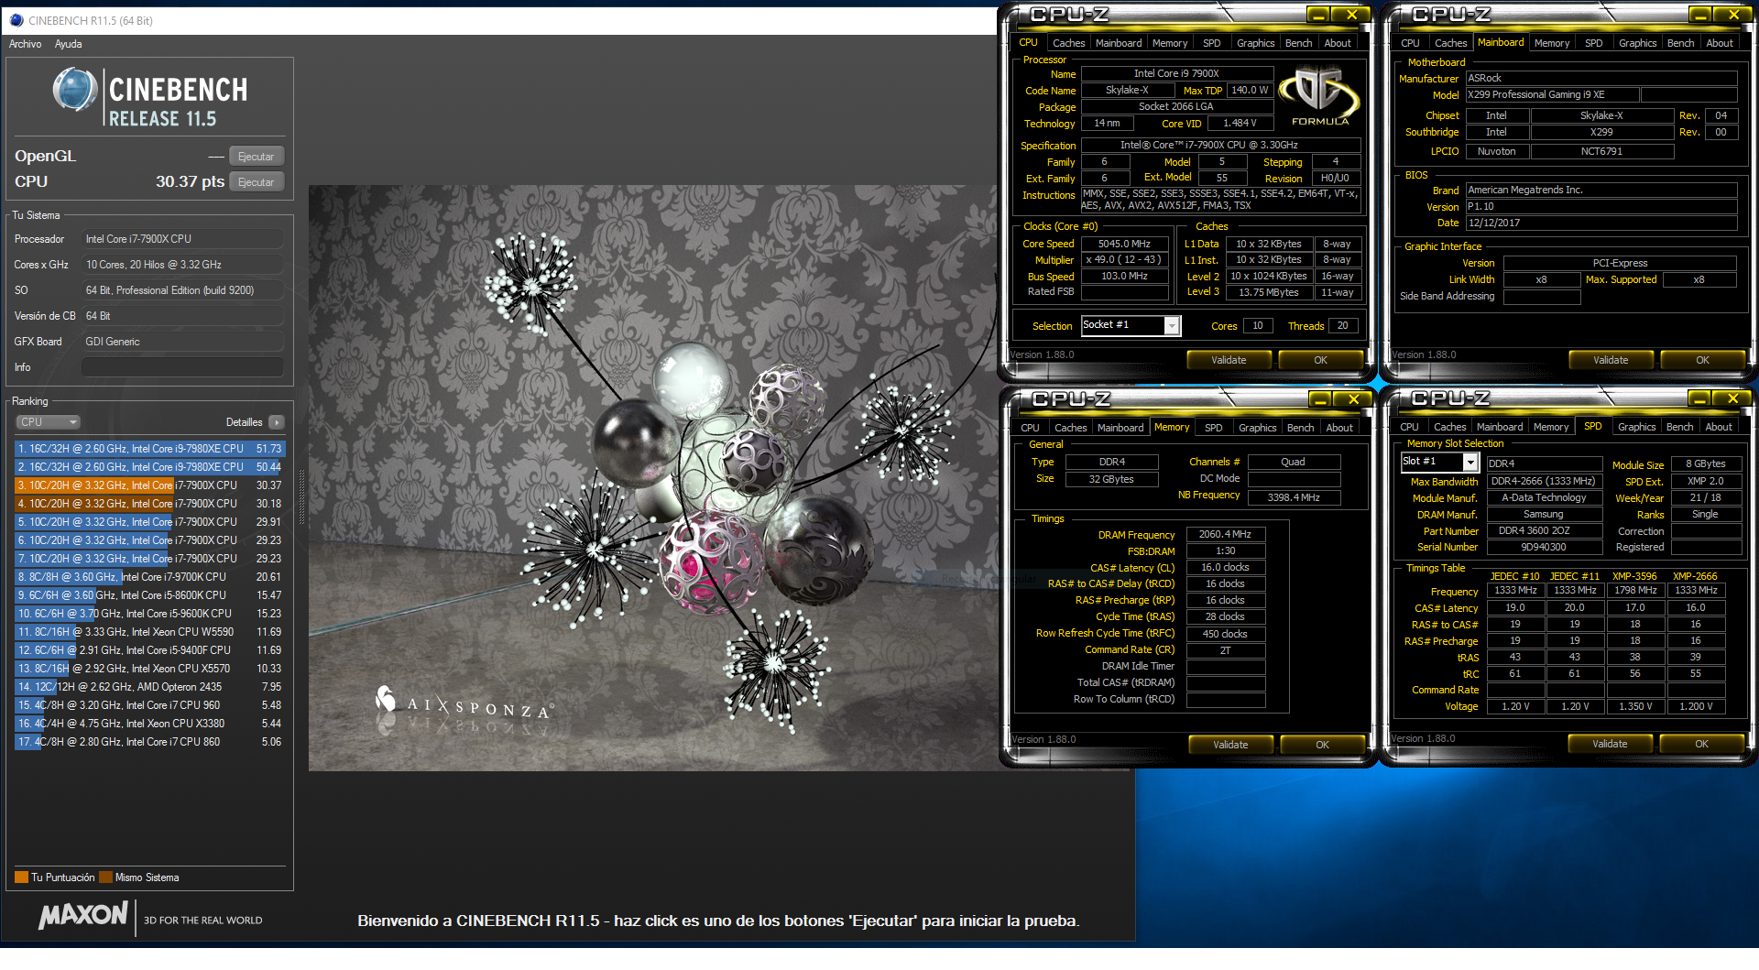Select ranking row 1 i9-7980XE 51.73
The height and width of the screenshot is (970, 1759).
(149, 449)
